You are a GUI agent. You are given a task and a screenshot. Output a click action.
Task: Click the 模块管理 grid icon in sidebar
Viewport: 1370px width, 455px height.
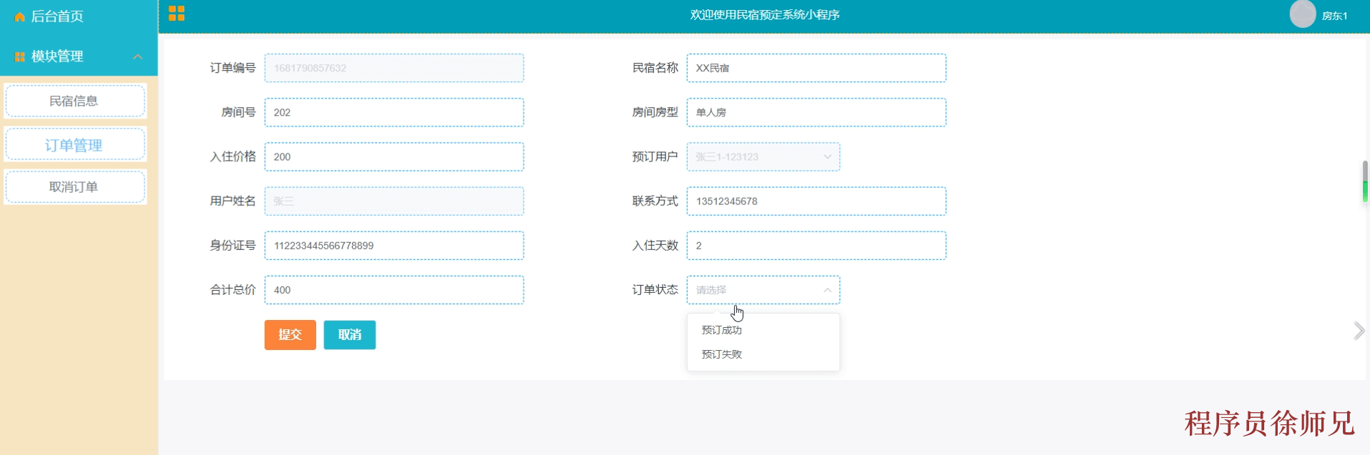[x=19, y=57]
